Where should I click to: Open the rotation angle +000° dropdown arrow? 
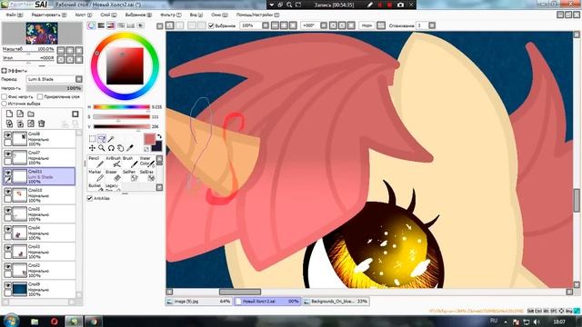(324, 25)
